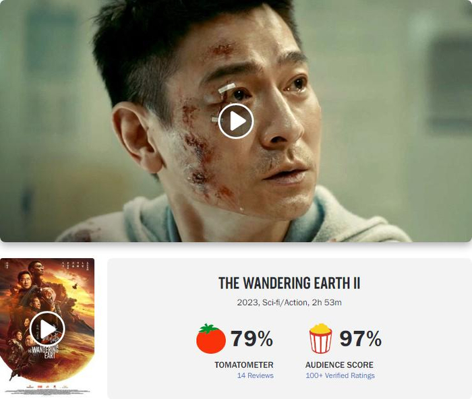The height and width of the screenshot is (399, 472).
Task: Open the 14 Reviews link
Action: point(256,375)
